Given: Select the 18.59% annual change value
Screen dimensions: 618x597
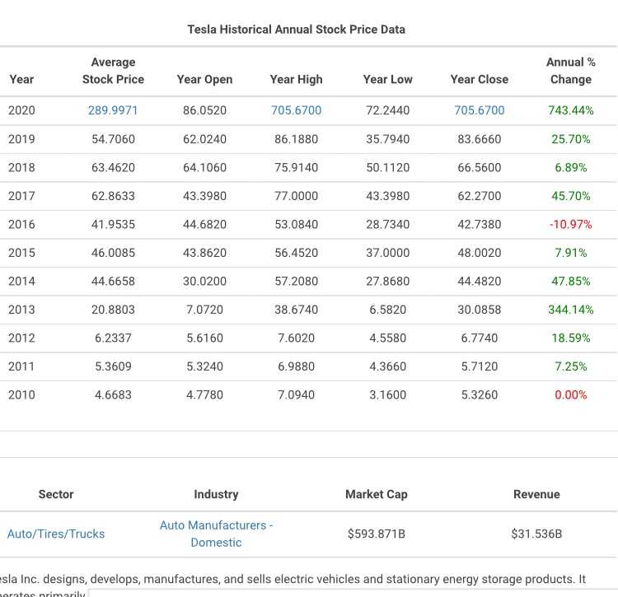Looking at the screenshot, I should coord(571,338).
